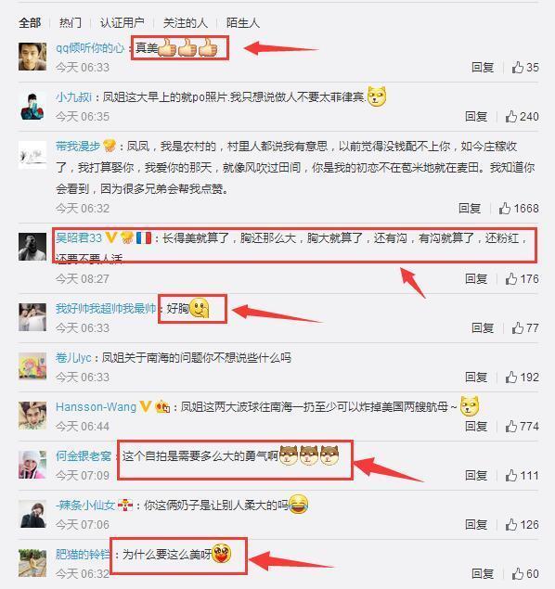Click username 我好帅我超帅我最帅
The width and height of the screenshot is (555, 589).
[106, 308]
